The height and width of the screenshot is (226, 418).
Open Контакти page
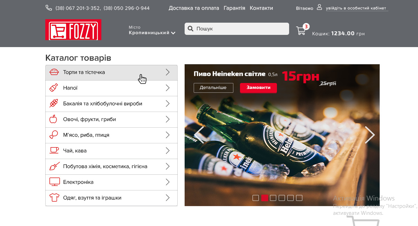[261, 8]
